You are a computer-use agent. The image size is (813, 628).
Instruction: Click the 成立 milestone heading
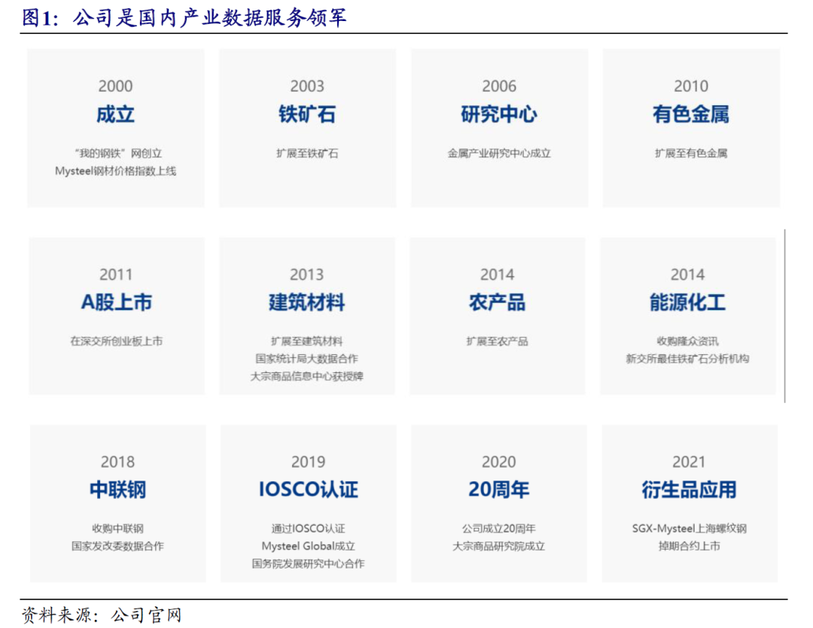116,114
